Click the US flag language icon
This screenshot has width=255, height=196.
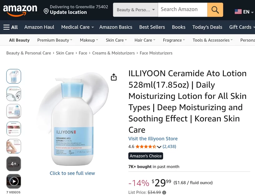pyautogui.click(x=238, y=12)
